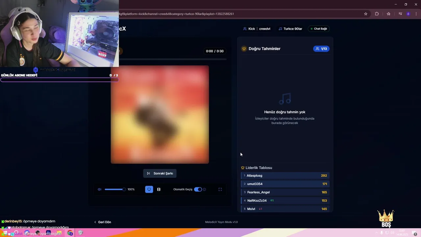Open the Chrome three-dot menu
The image size is (421, 237).
416,14
